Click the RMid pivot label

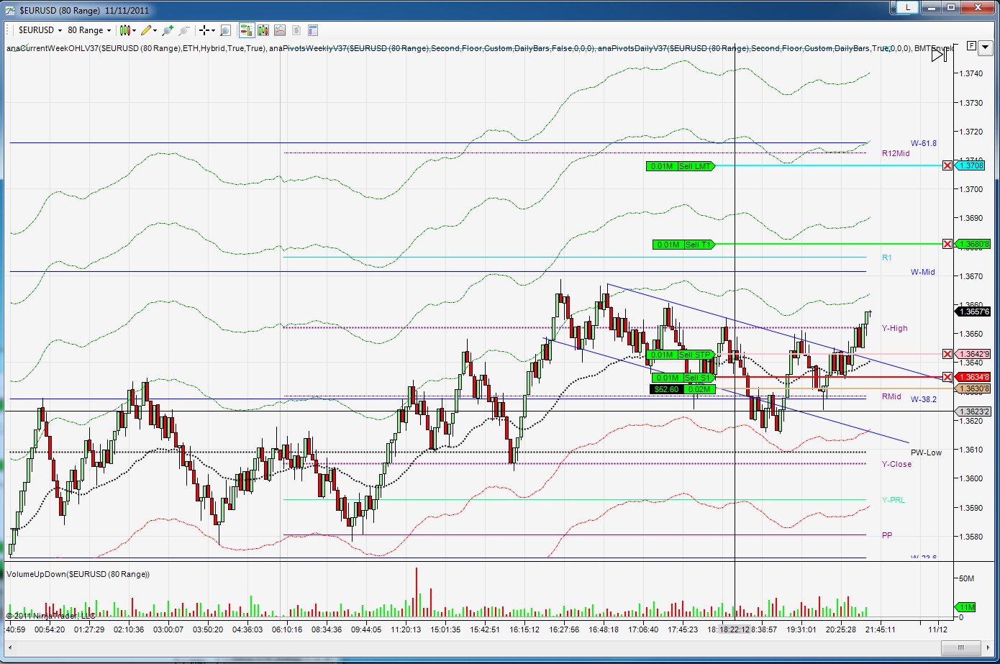click(x=891, y=396)
